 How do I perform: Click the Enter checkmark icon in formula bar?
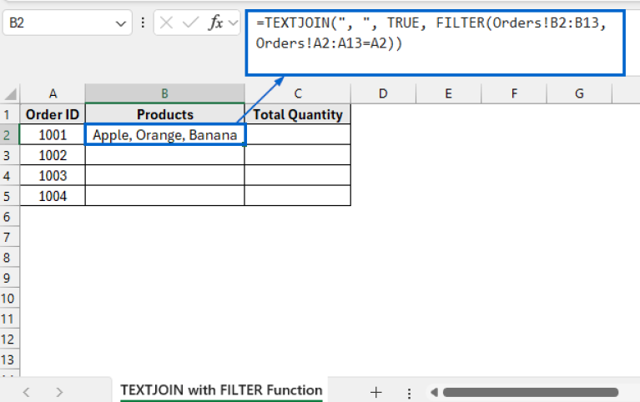point(191,23)
